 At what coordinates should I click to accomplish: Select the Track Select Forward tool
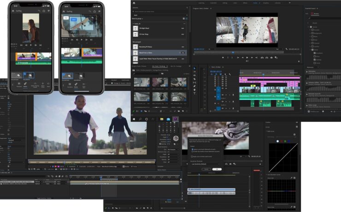tap(194, 72)
